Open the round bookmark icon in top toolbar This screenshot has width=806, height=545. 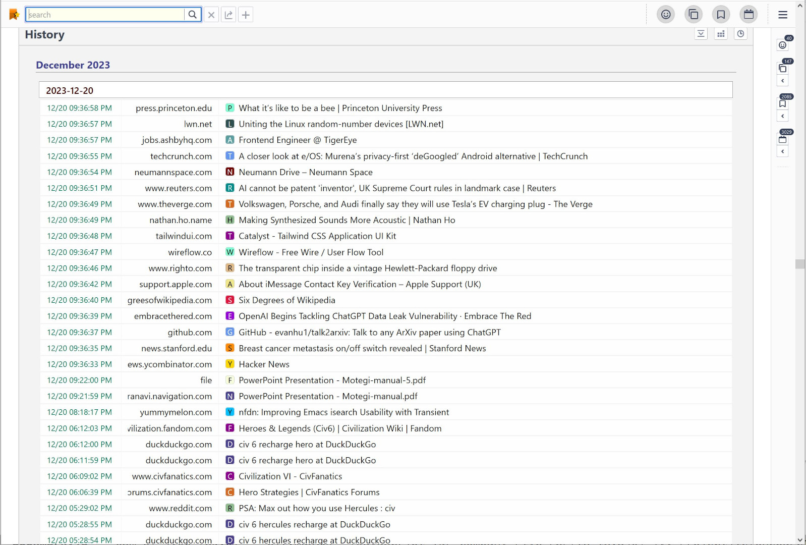point(721,15)
